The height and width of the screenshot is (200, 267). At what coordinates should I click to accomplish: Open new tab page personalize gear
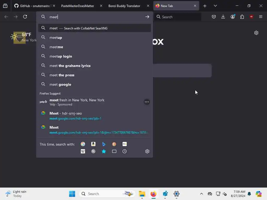click(256, 33)
